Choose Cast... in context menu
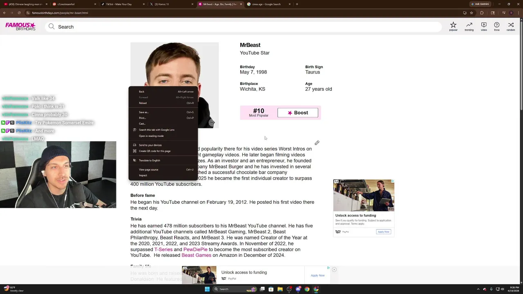 163,124
